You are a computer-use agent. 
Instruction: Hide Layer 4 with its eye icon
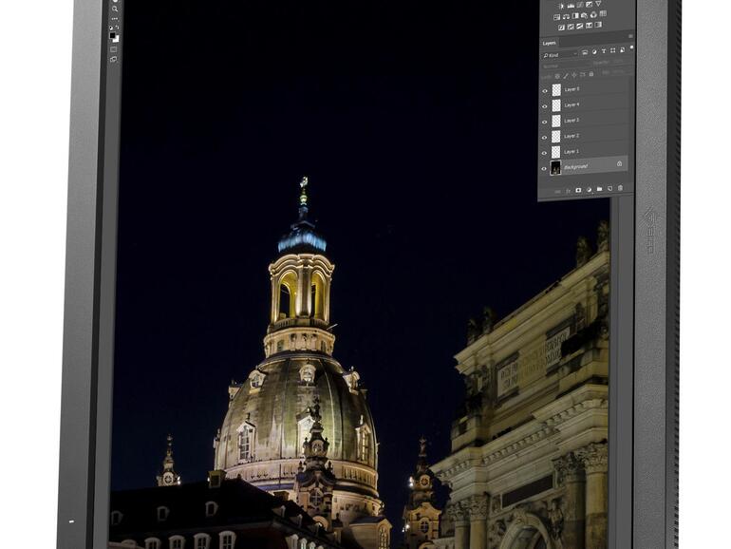click(545, 104)
